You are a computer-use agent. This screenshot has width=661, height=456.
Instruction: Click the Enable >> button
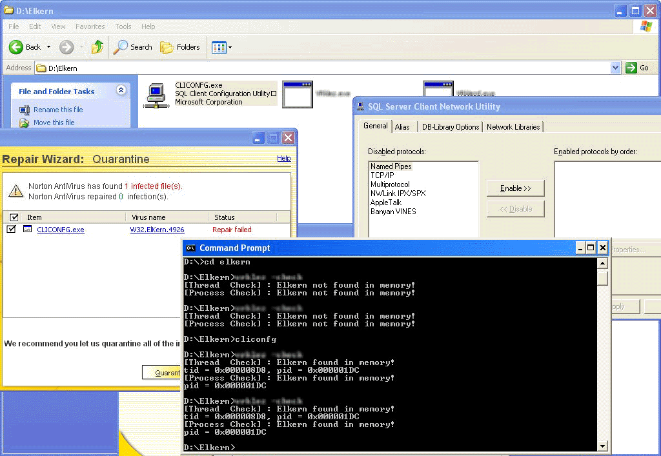pos(515,188)
